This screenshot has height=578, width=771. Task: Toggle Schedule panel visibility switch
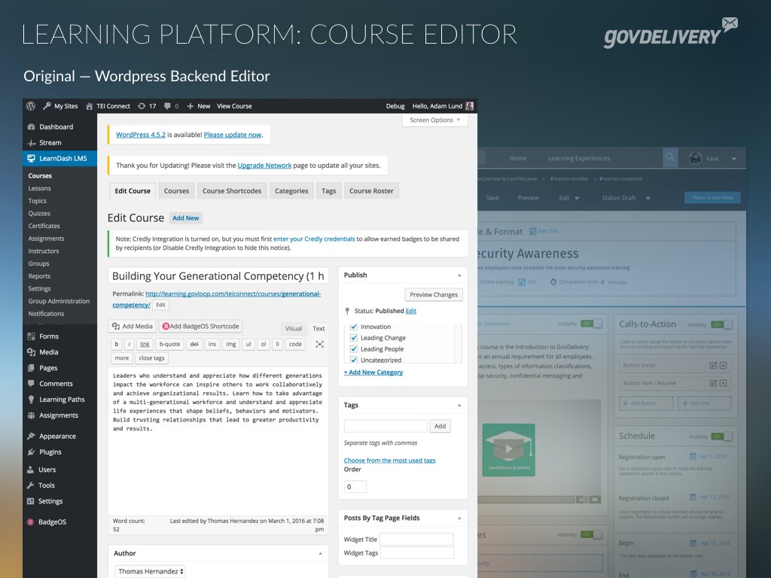click(722, 437)
